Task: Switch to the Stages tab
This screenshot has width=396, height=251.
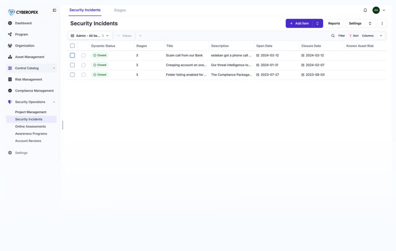Action: pos(120,10)
